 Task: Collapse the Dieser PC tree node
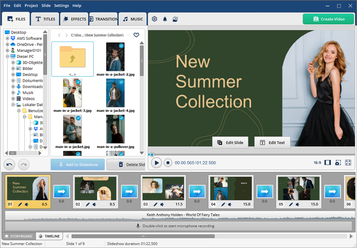(x=7, y=57)
